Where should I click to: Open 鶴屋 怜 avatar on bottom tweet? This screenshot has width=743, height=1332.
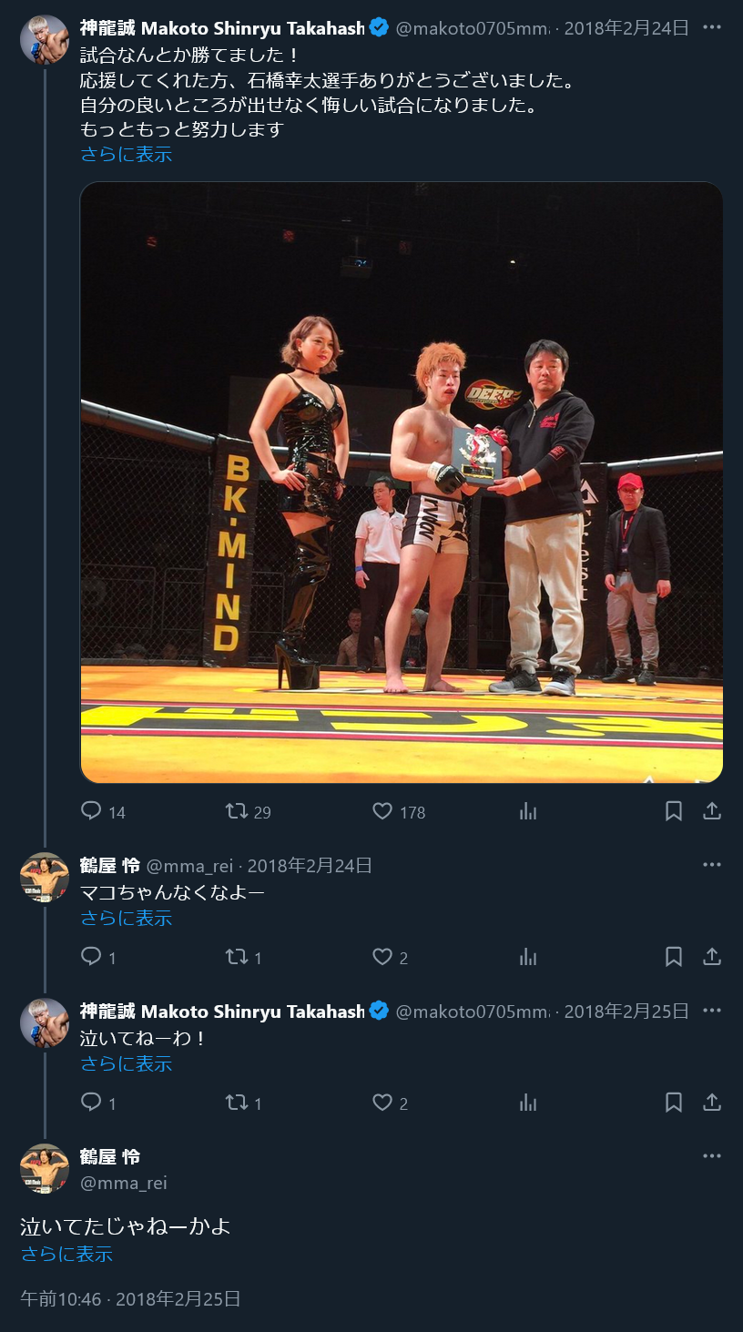point(45,1168)
